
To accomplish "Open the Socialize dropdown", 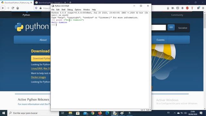I will tap(183, 28).
